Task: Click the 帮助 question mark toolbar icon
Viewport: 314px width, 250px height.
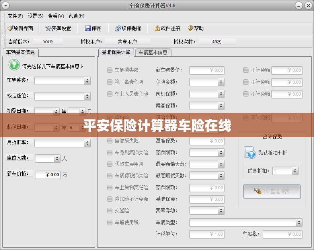Action: pyautogui.click(x=191, y=28)
